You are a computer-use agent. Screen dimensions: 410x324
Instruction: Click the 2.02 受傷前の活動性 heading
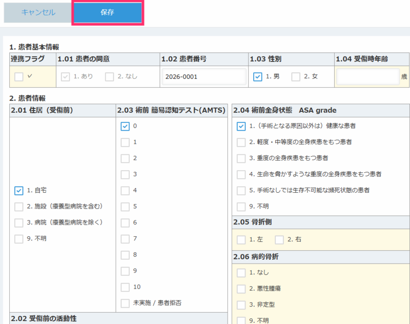click(x=44, y=318)
